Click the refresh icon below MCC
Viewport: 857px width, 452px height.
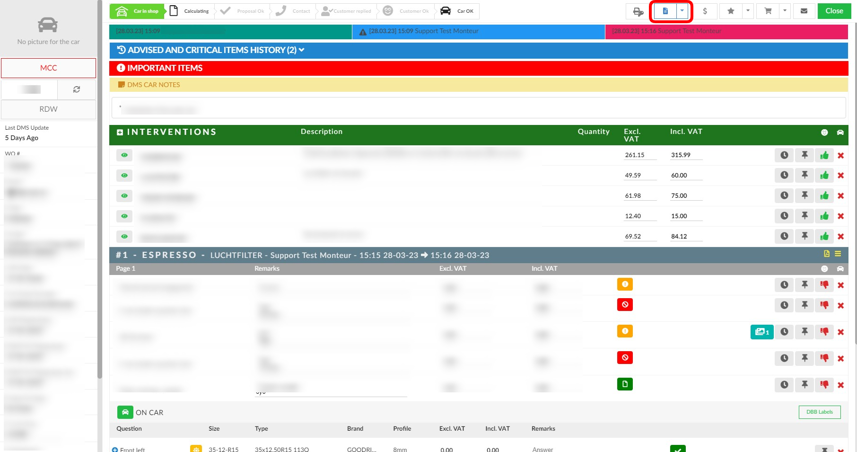[76, 89]
